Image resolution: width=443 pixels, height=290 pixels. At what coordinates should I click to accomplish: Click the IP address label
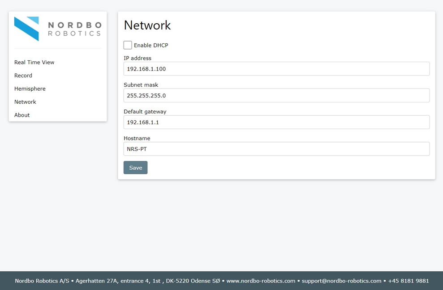click(x=138, y=58)
